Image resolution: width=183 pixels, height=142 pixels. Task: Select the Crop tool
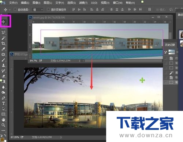coord(3,44)
